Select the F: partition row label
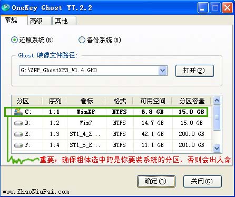The image size is (235, 197). (28, 145)
